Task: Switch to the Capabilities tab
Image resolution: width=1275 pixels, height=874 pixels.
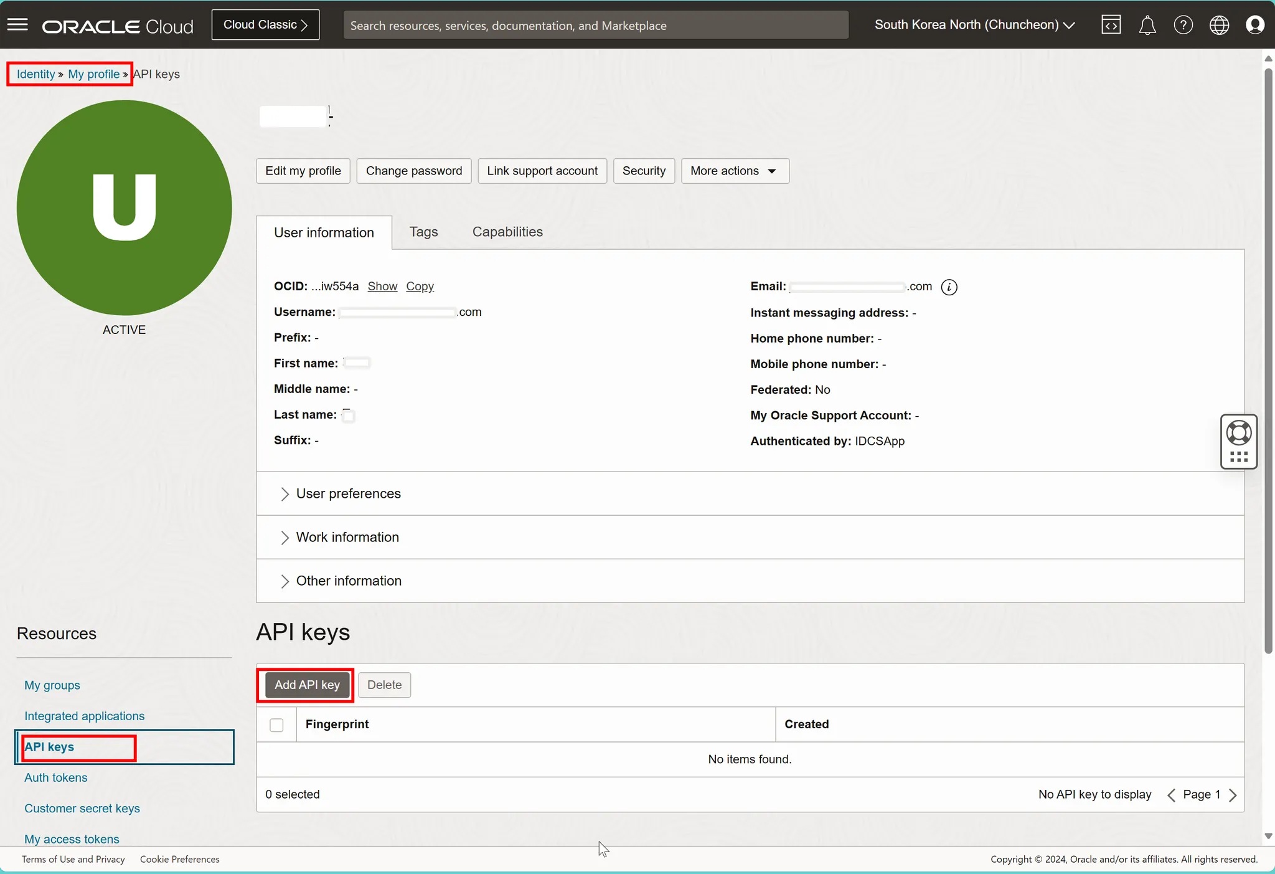Action: (507, 232)
